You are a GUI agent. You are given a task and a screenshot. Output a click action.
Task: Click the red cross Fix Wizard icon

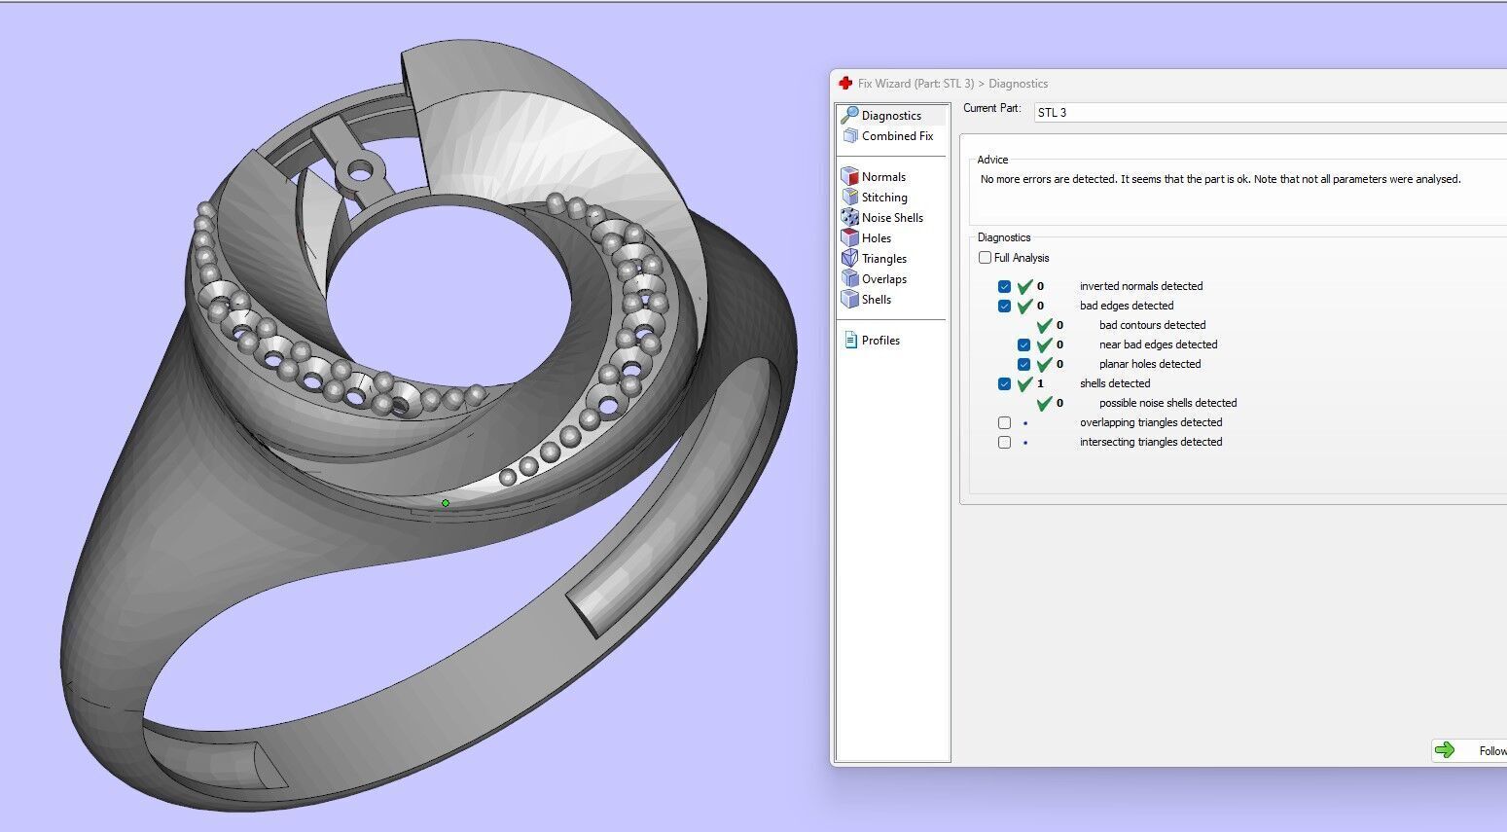[x=845, y=84]
